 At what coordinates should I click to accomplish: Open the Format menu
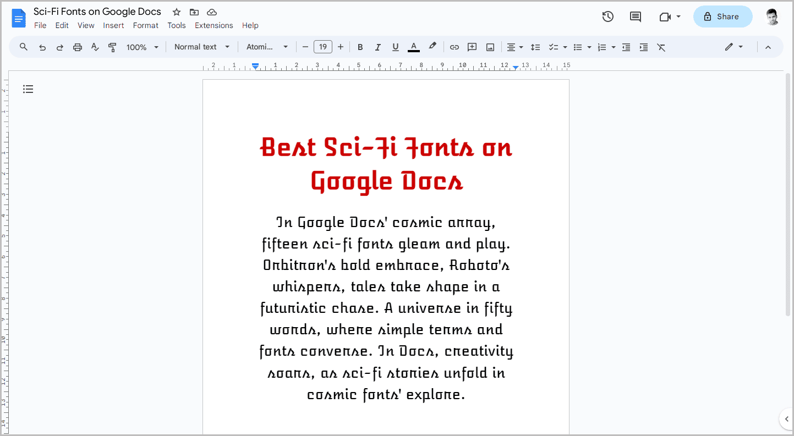pyautogui.click(x=145, y=25)
